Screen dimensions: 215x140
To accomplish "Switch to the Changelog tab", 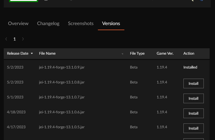I will tap(48, 23).
